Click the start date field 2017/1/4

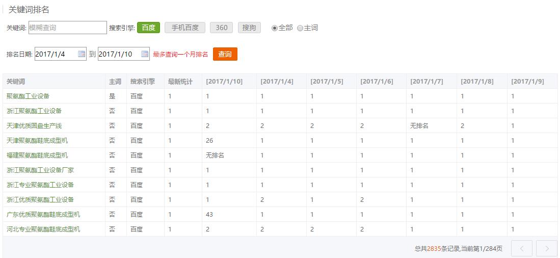[x=60, y=54]
